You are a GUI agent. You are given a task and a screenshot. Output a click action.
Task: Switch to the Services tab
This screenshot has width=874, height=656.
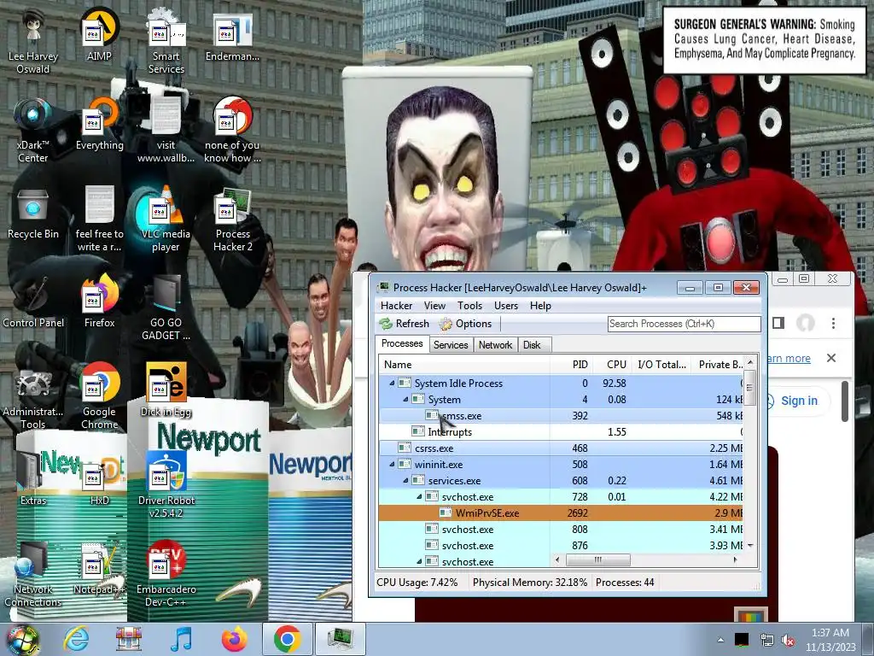point(451,345)
